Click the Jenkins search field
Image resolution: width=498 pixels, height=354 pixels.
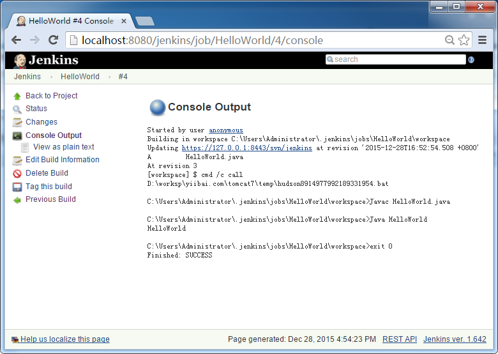click(395, 59)
